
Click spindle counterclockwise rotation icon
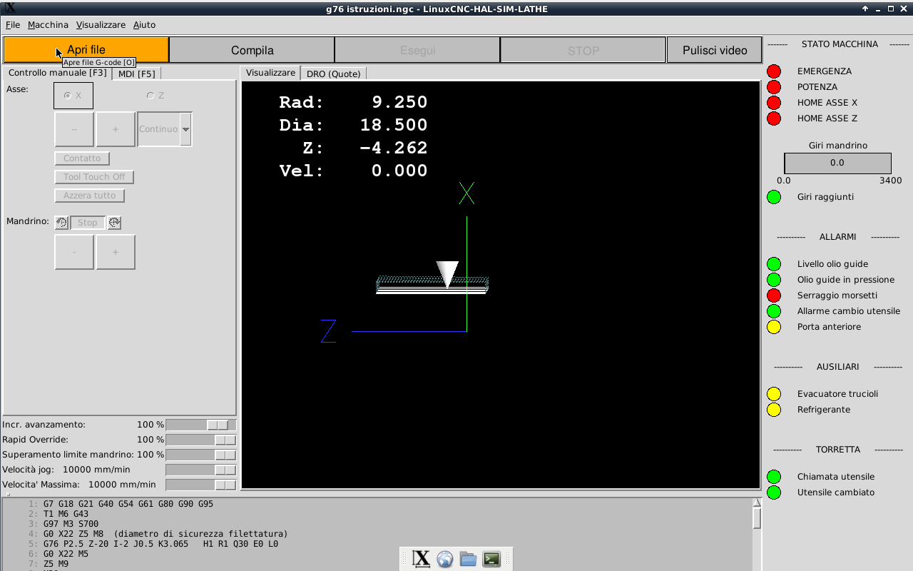tap(61, 223)
